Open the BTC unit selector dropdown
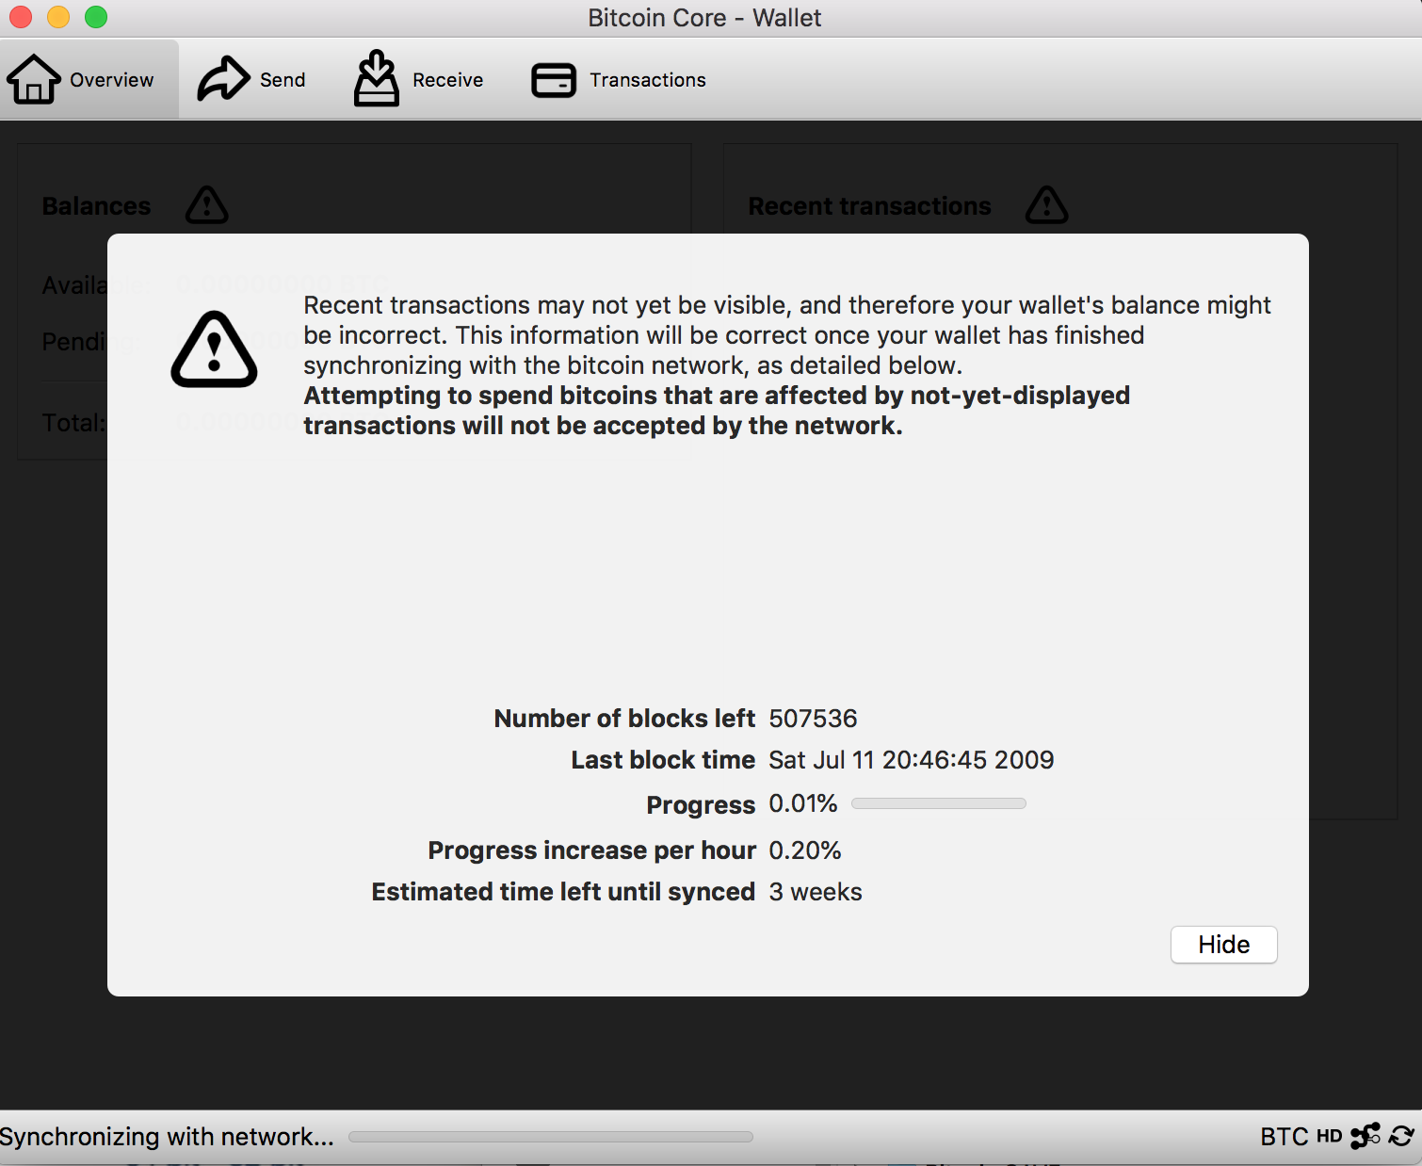 click(x=1284, y=1136)
